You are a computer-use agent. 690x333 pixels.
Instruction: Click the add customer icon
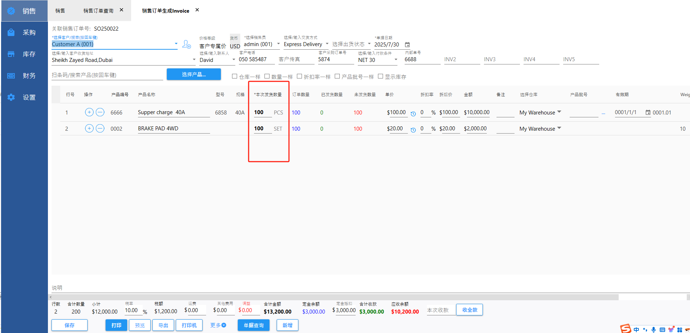coord(186,44)
